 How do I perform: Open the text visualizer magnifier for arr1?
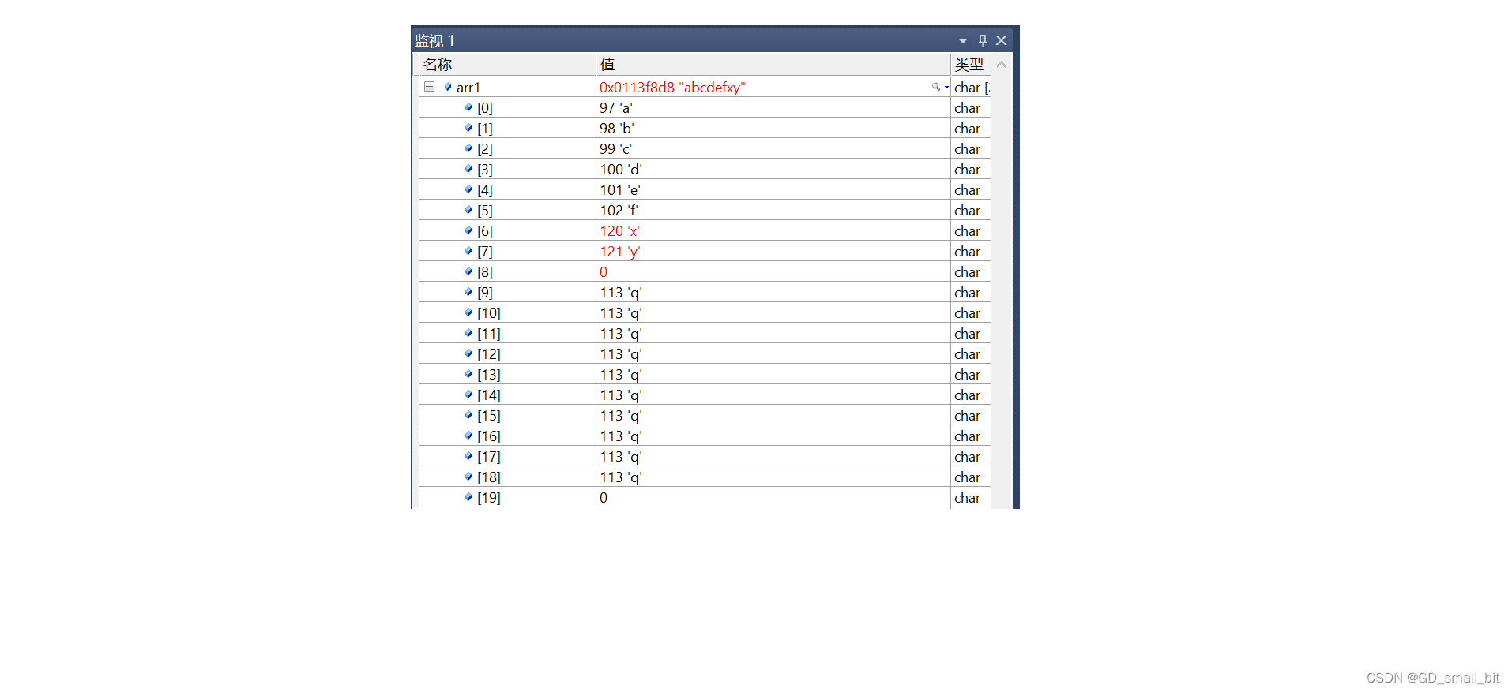pyautogui.click(x=935, y=87)
